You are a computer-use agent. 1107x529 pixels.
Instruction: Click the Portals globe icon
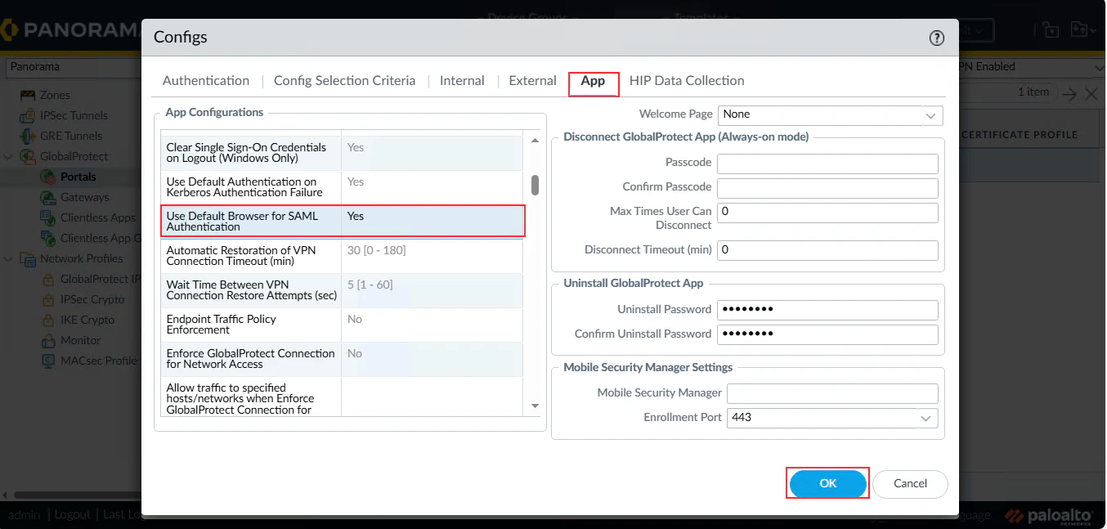click(47, 177)
